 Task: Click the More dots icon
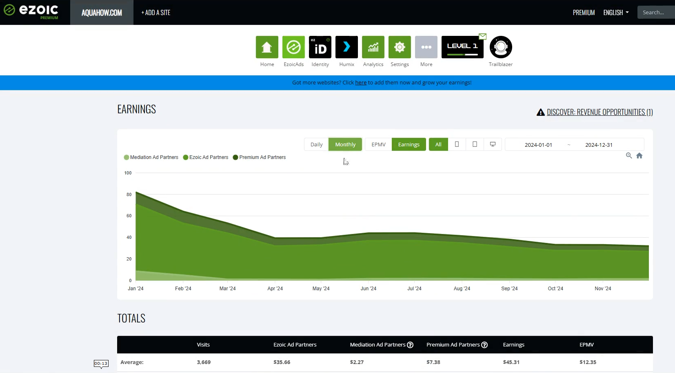tap(426, 47)
